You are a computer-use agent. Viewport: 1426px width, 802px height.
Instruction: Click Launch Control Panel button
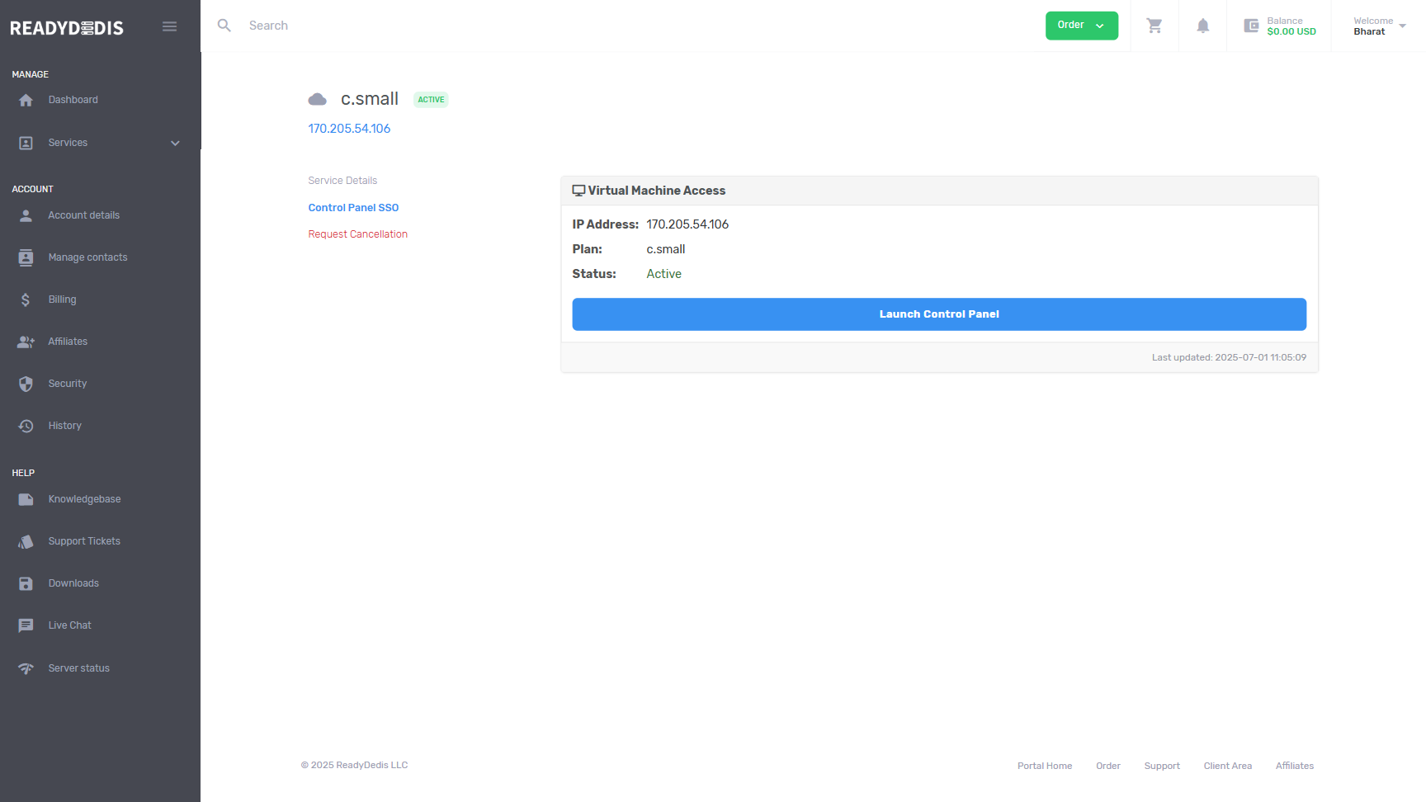click(x=939, y=314)
